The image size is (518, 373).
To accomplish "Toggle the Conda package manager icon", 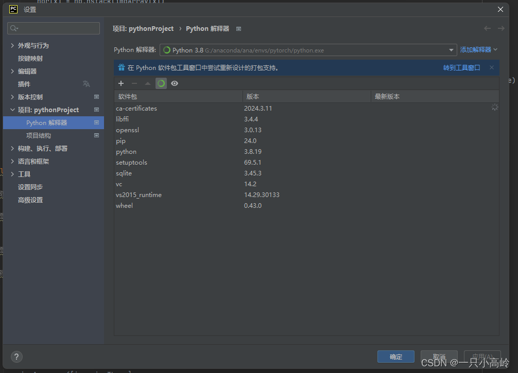I will (161, 83).
